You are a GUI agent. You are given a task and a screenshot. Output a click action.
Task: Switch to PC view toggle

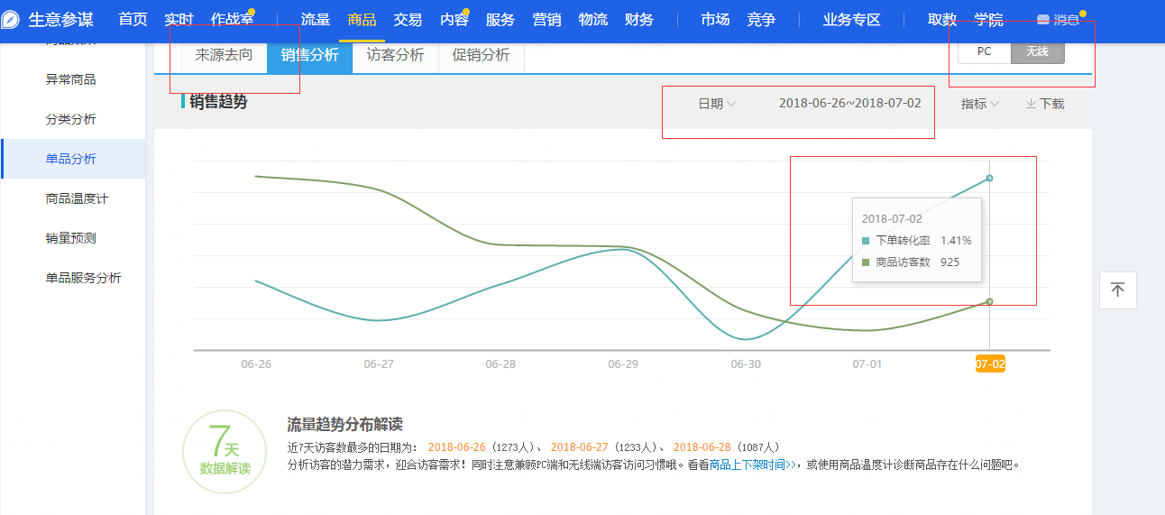pos(984,51)
